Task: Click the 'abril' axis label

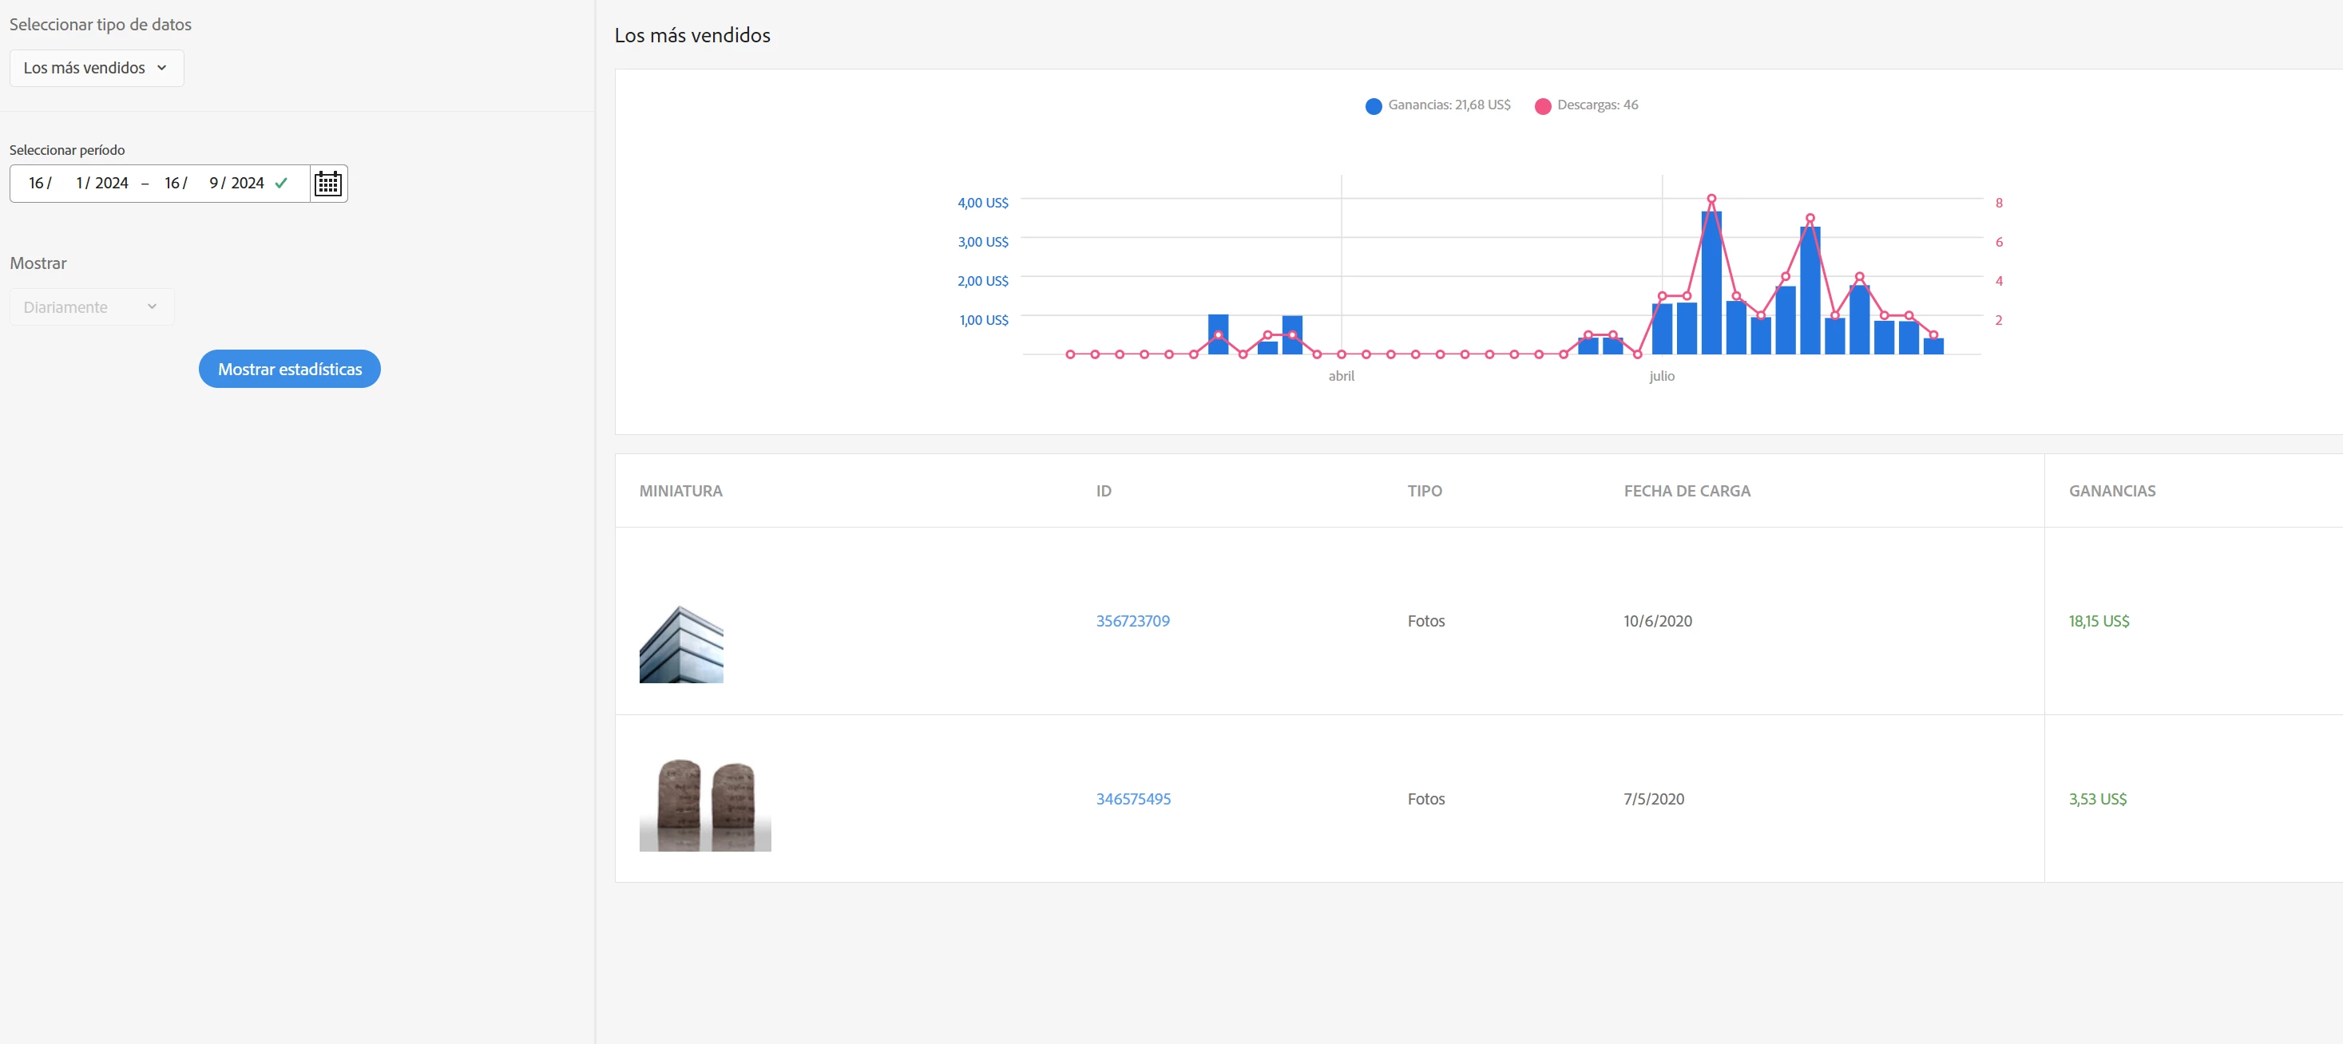Action: [x=1341, y=377]
